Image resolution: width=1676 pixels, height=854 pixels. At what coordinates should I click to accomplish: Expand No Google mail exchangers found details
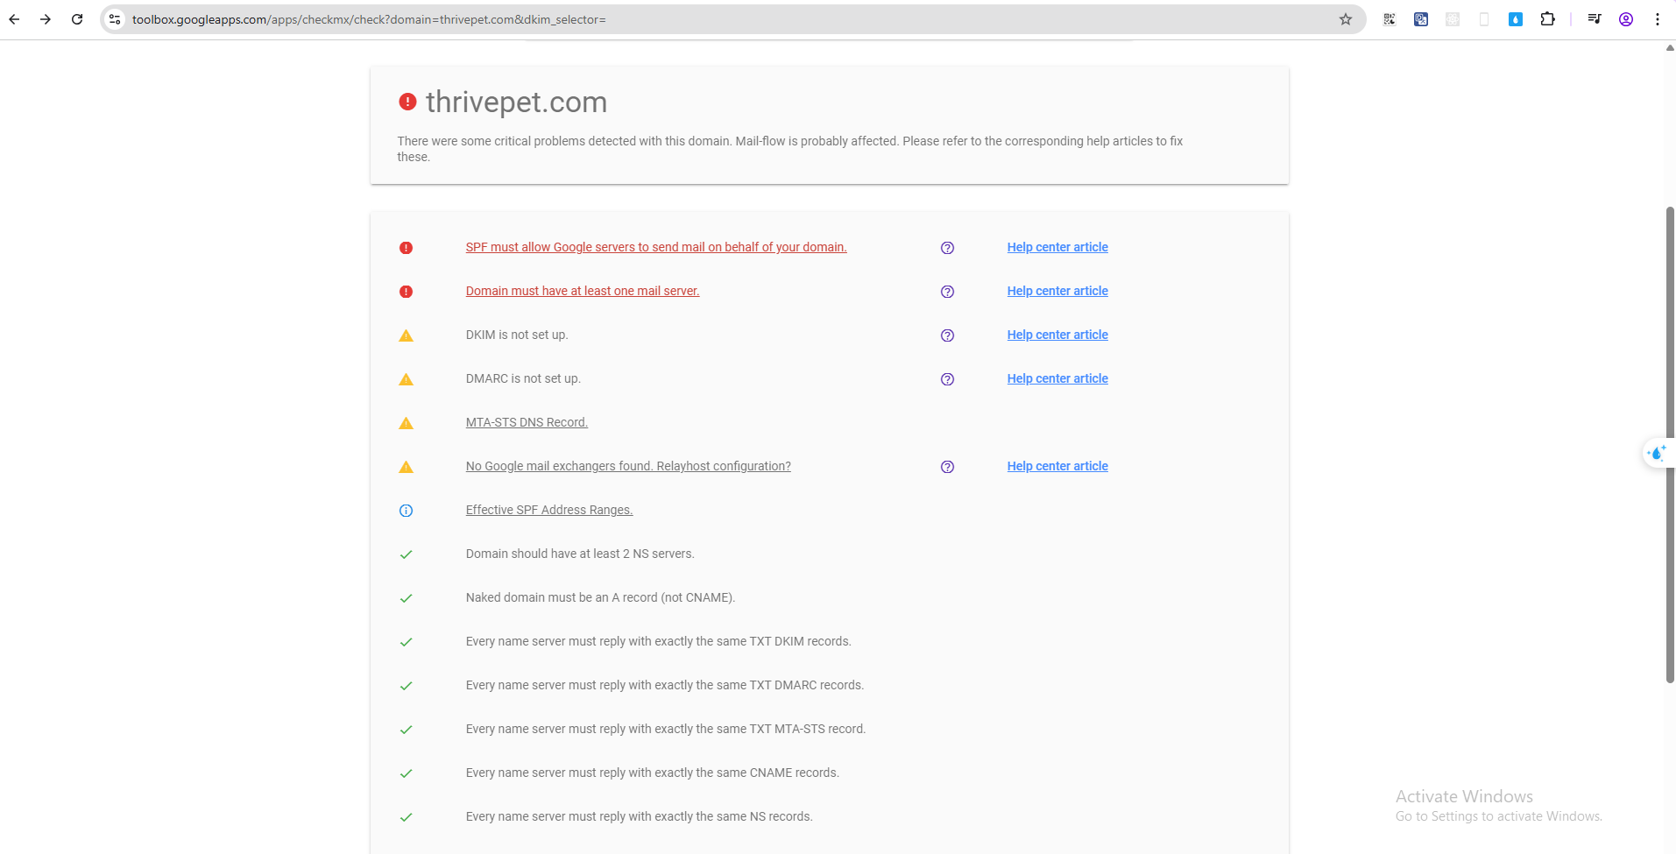(628, 466)
